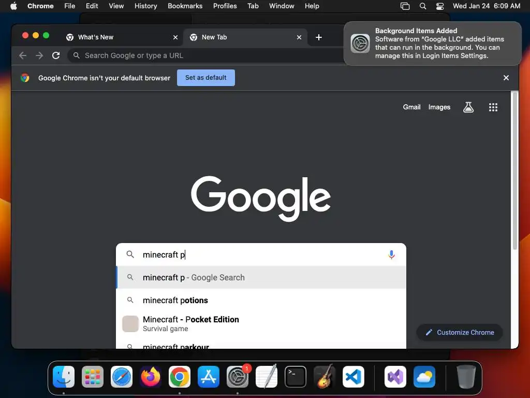Open a new tab with the plus button
Screen dimensions: 530x398
pos(318,37)
